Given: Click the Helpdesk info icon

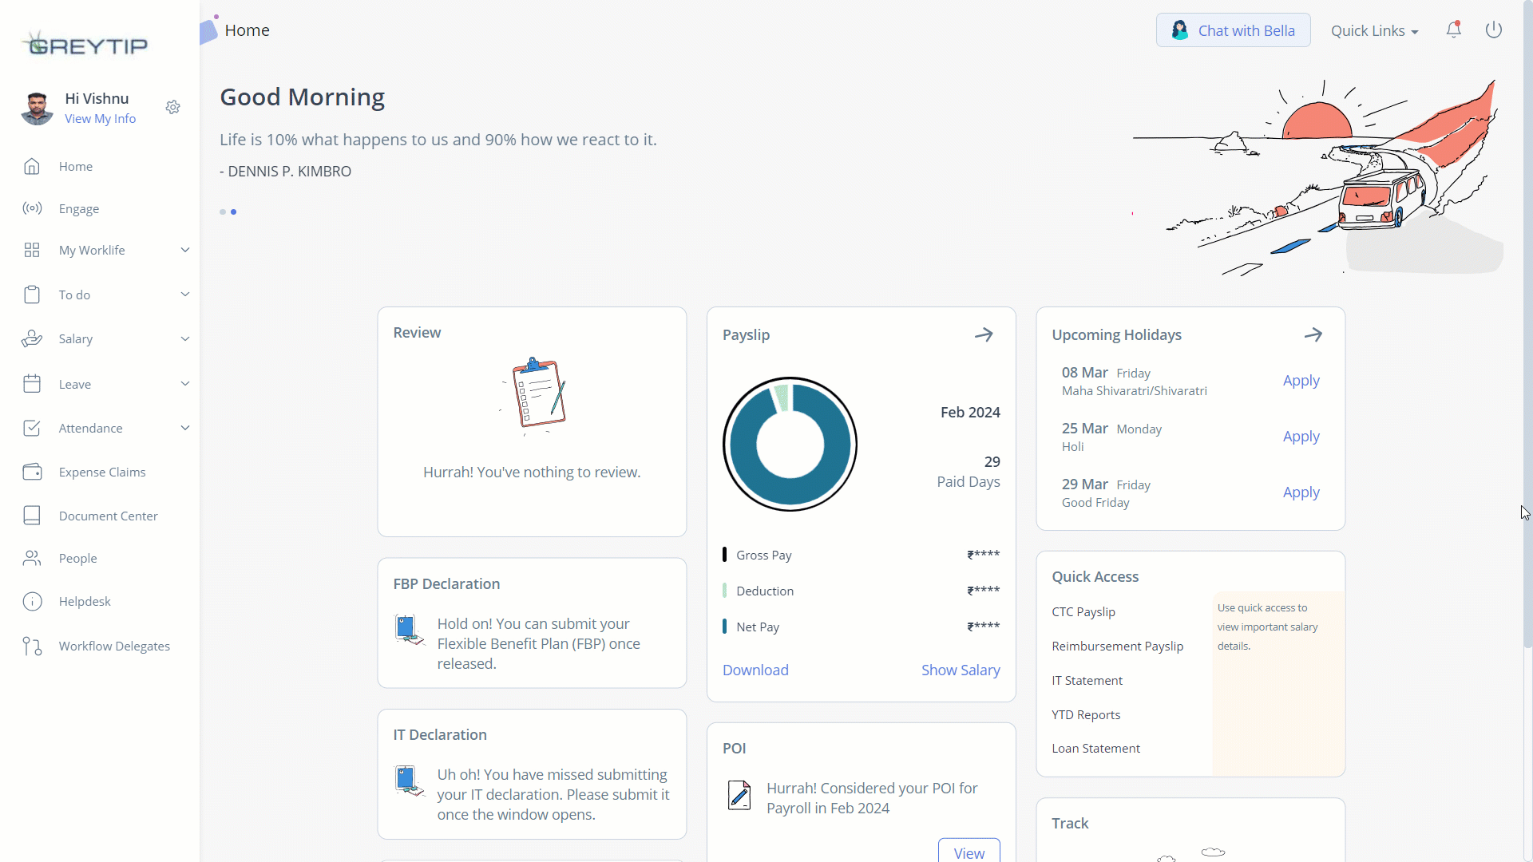Looking at the screenshot, I should click(32, 601).
